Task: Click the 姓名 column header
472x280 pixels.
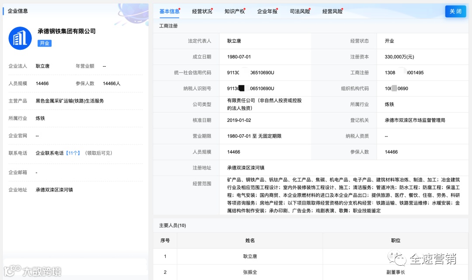Action: pyautogui.click(x=250, y=240)
